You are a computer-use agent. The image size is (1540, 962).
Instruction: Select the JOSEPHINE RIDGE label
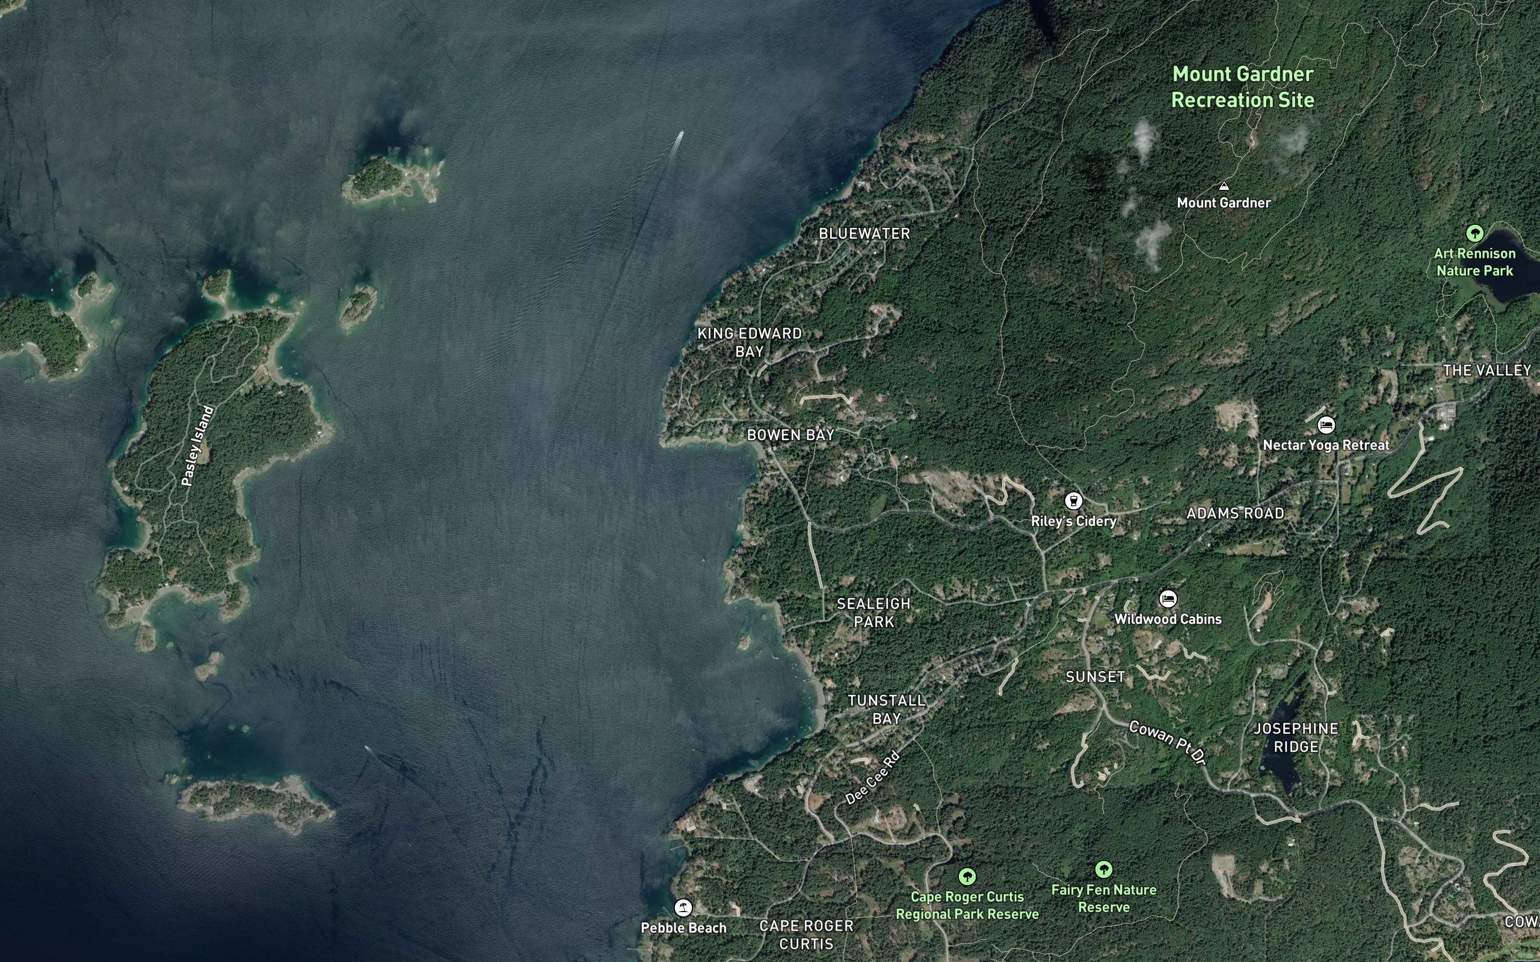[1296, 737]
